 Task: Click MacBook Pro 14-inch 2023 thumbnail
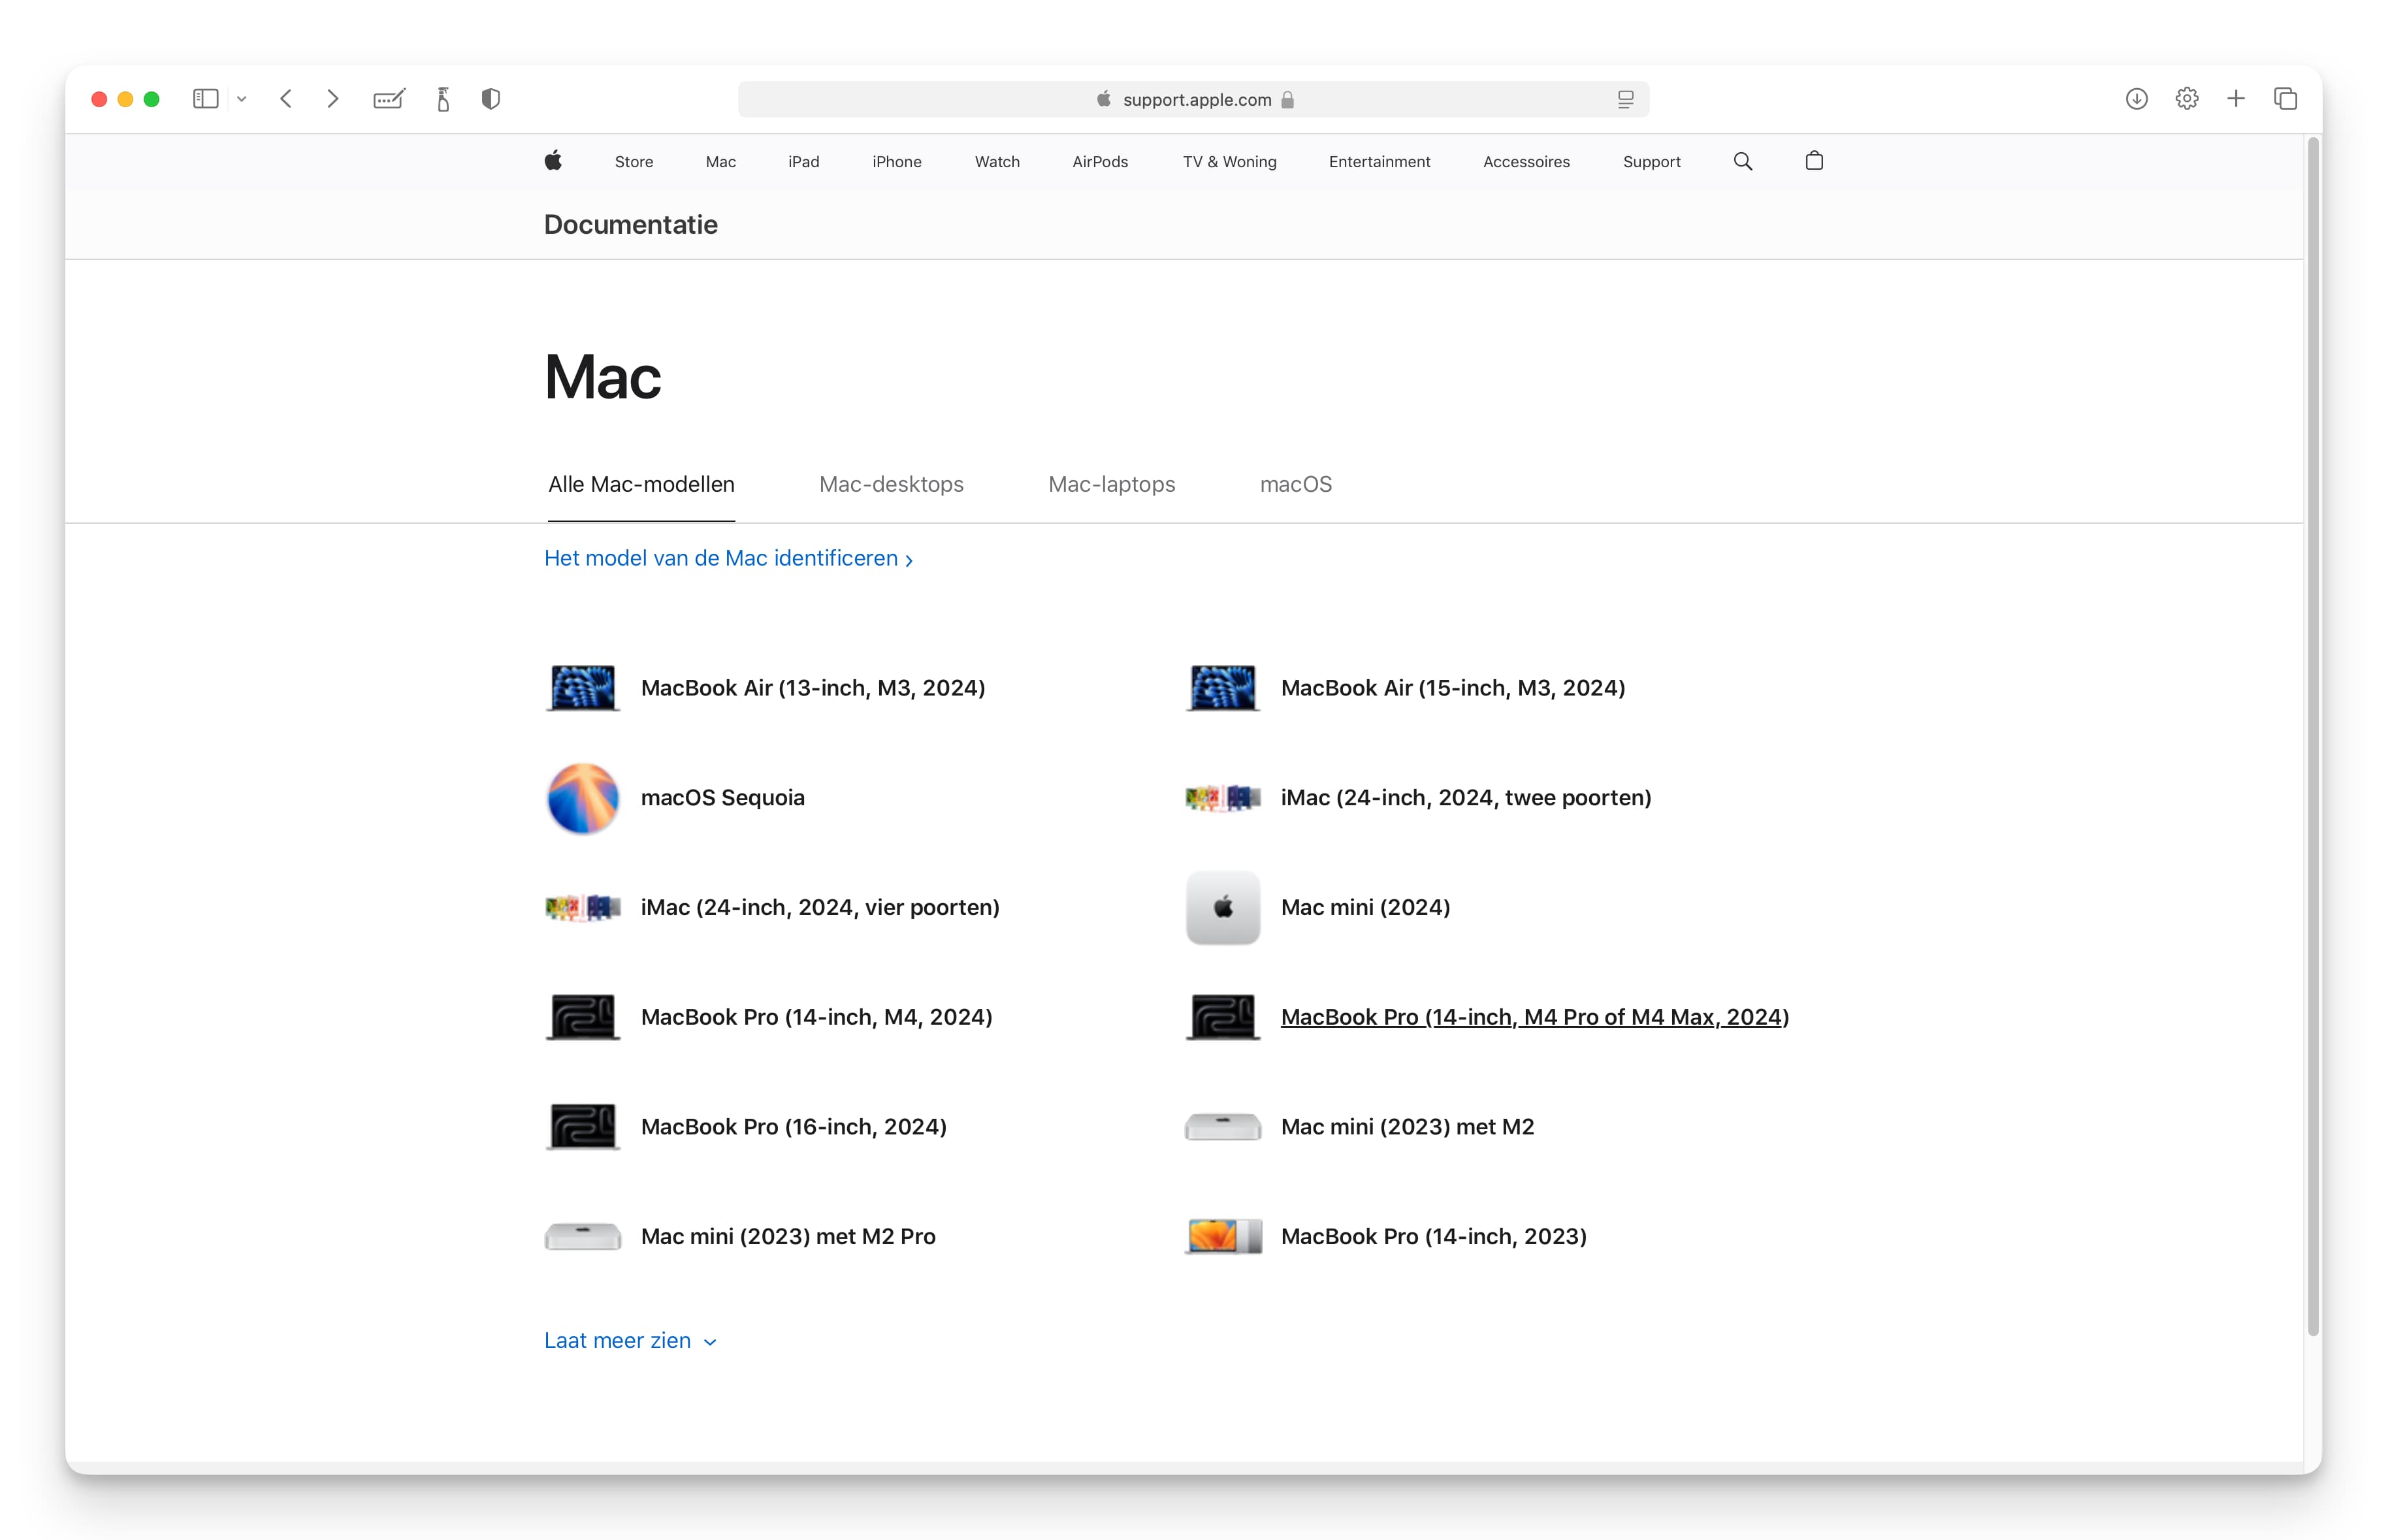[1223, 1237]
